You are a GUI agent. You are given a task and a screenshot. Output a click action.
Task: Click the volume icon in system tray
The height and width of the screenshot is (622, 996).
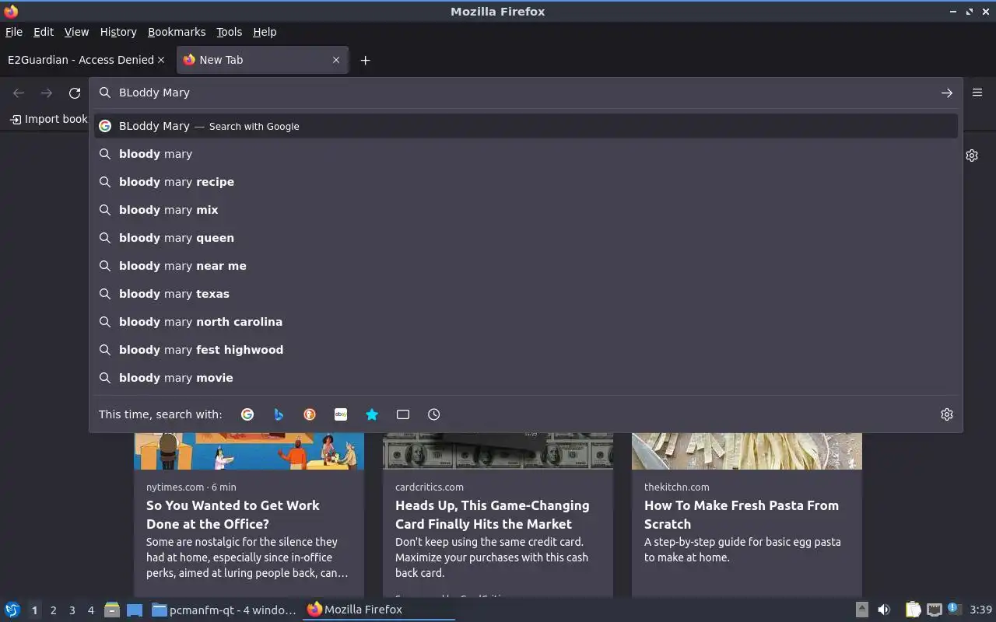tap(884, 610)
